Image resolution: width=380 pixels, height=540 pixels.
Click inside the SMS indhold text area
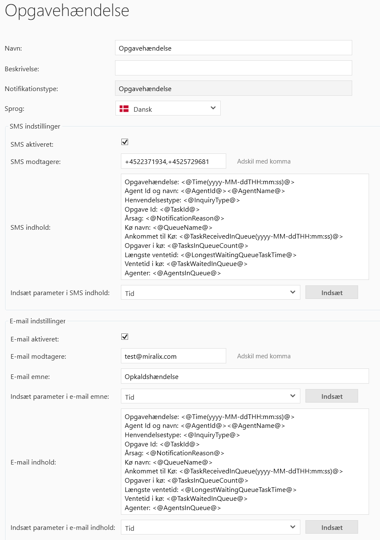(x=244, y=227)
